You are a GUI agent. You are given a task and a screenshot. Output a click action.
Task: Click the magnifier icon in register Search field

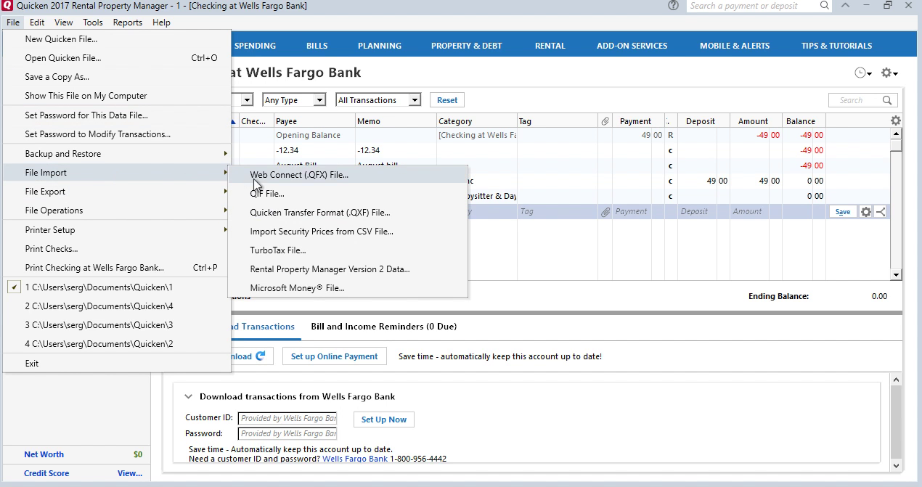tap(887, 100)
